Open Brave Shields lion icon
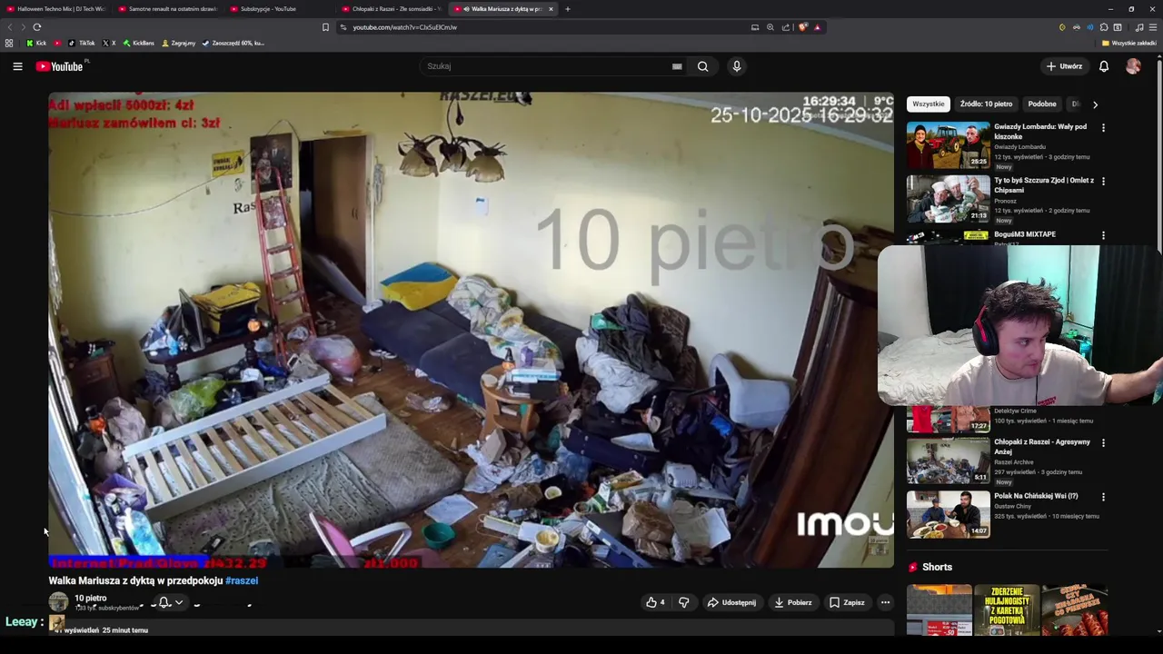 (x=802, y=27)
